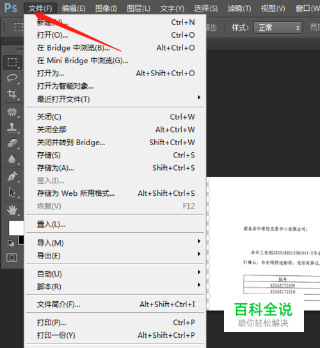Choose 置入(L)... menu item
This screenshot has width=320, height=348.
coord(115,225)
